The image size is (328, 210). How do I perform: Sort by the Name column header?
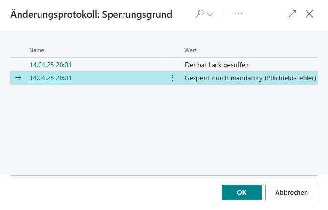37,50
